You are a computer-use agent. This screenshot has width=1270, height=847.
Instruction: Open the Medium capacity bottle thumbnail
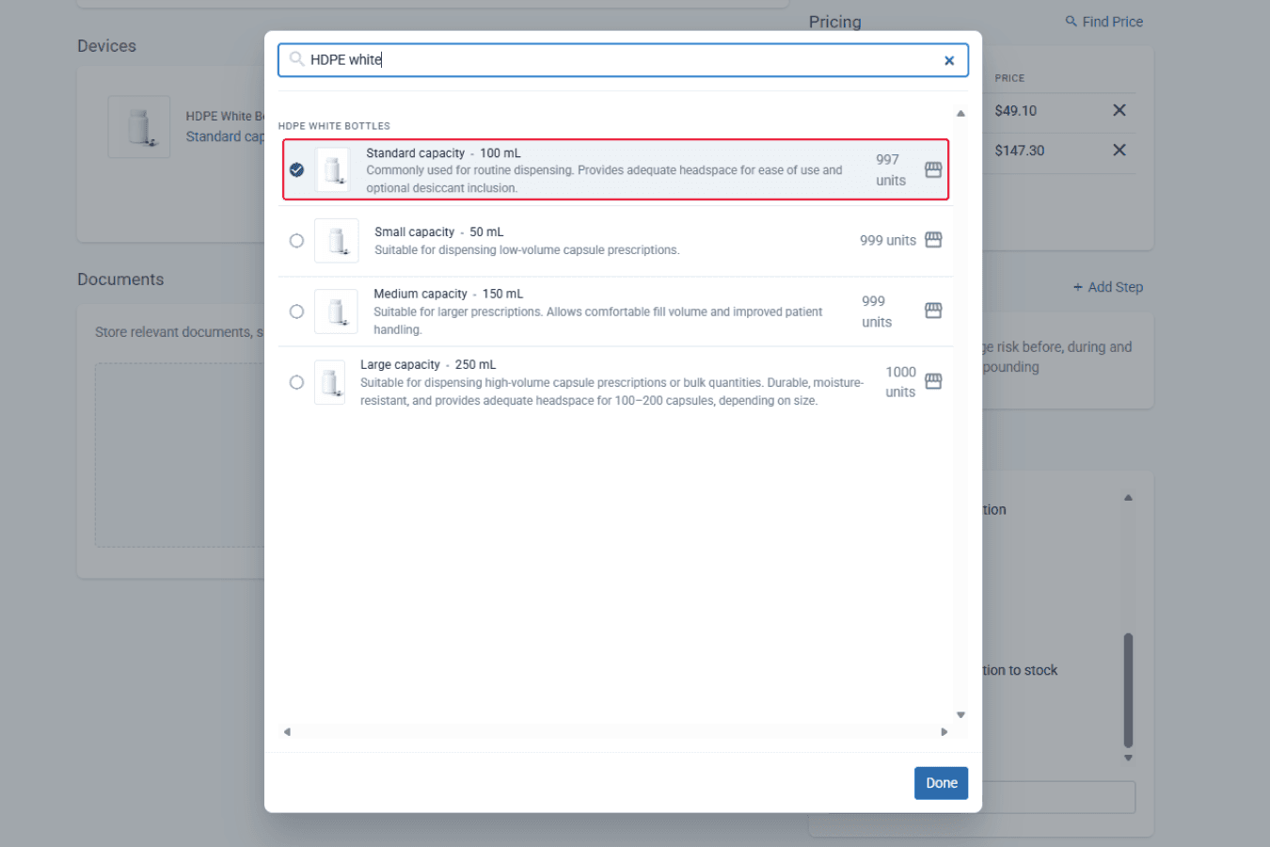tap(336, 312)
